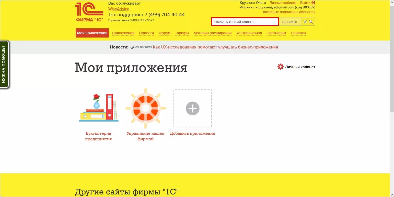Click the WiseAdvice link
This screenshot has width=394, height=197.
[x=119, y=9]
